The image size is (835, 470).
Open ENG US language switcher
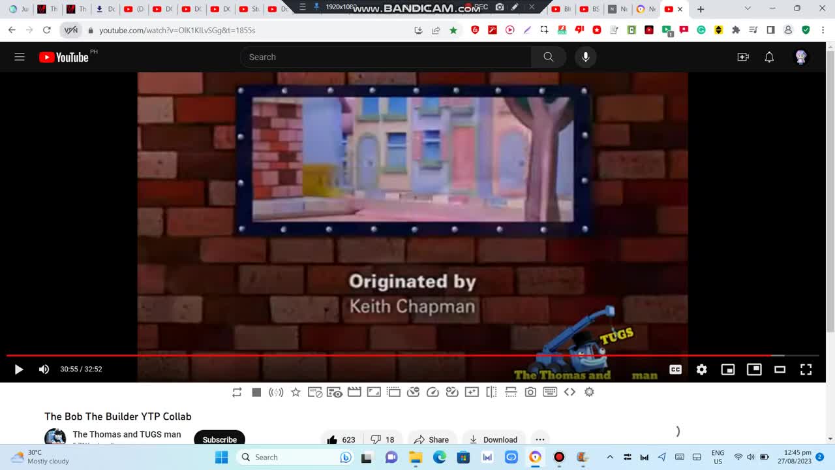718,457
